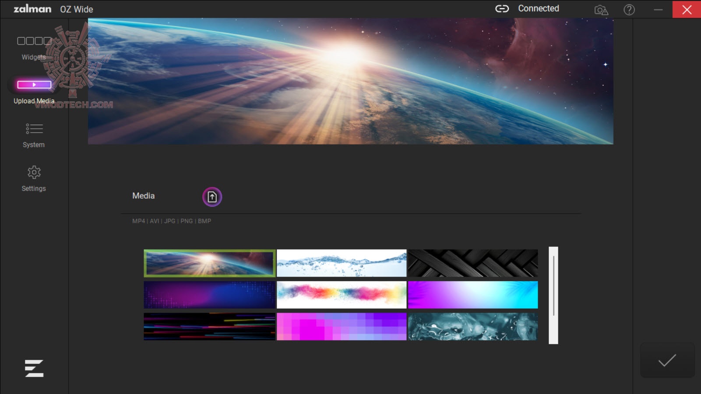Pick the rainbow color powder thumbnail

(342, 295)
